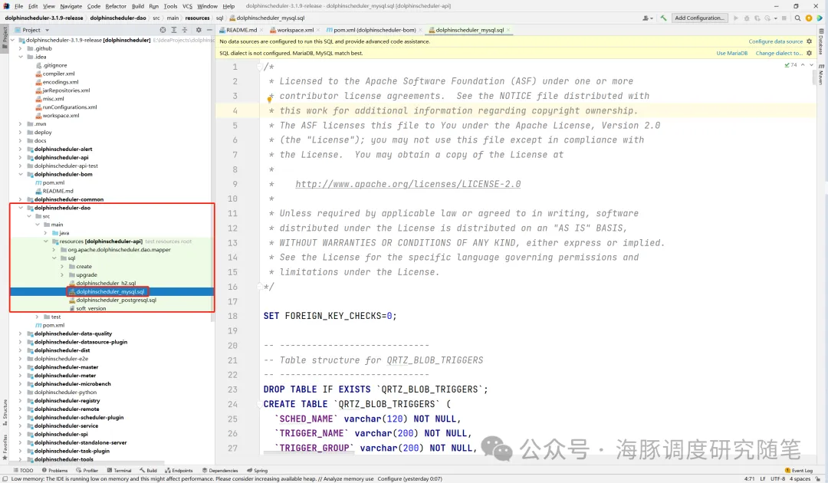Click the Add Configuration button
The height and width of the screenshot is (483, 828).
click(x=699, y=18)
